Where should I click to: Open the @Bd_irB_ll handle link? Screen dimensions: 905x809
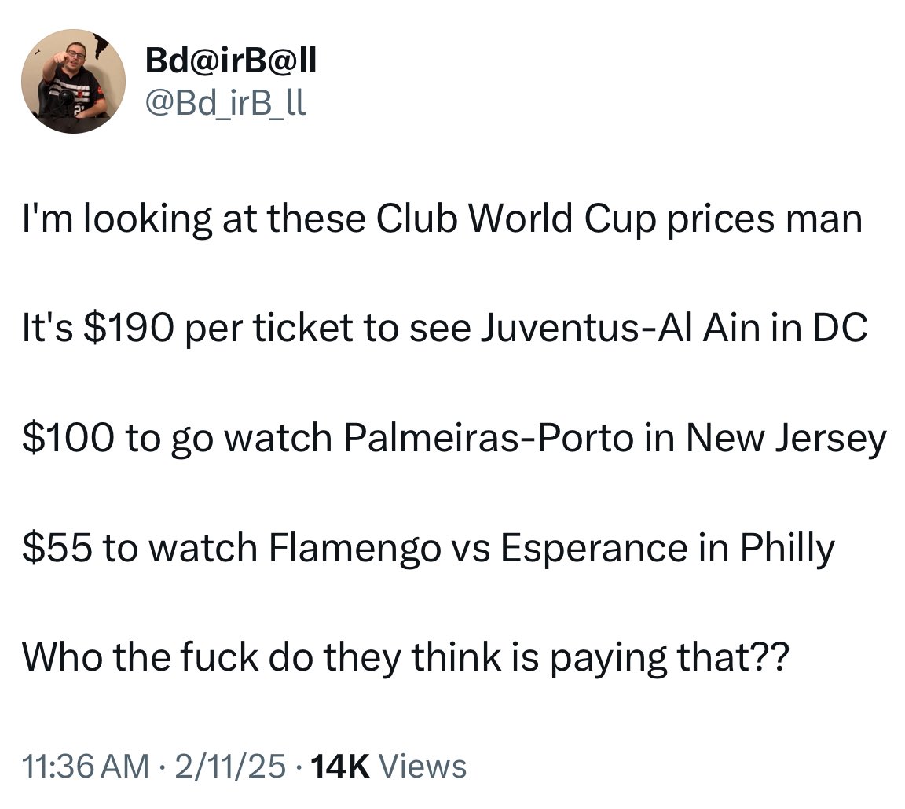coord(225,103)
